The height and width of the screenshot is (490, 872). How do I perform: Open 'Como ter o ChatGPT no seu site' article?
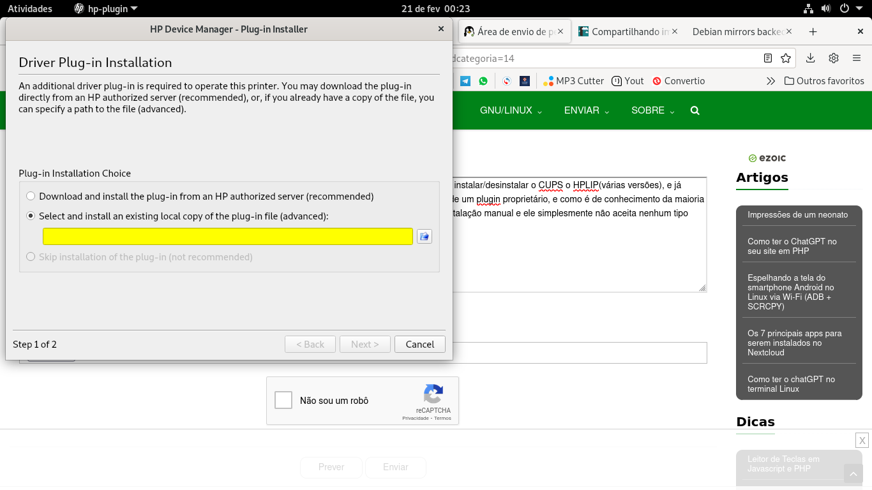click(792, 246)
